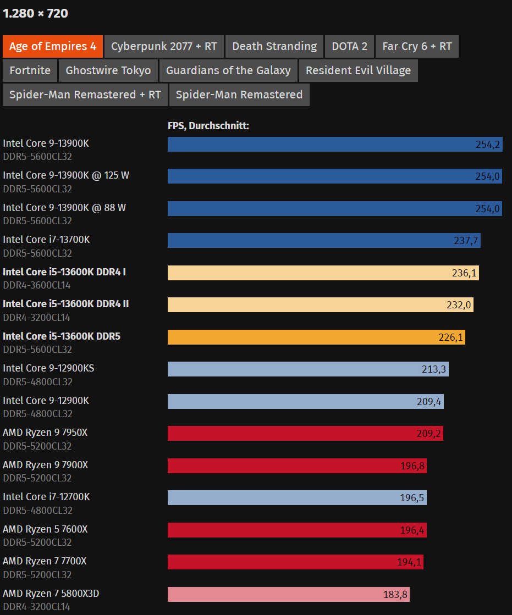This screenshot has width=512, height=615.
Task: Click the 209,4 bar for Core 9-12900K
Action: click(306, 402)
